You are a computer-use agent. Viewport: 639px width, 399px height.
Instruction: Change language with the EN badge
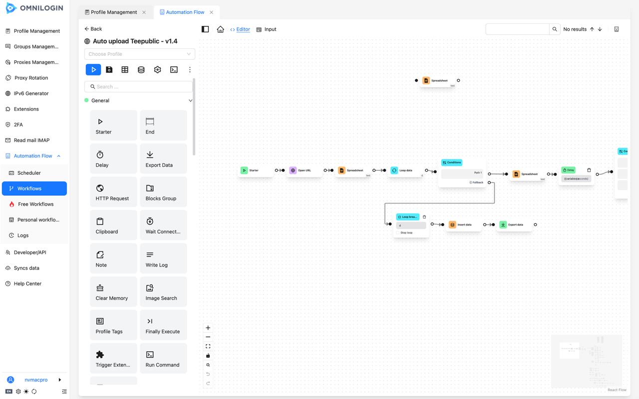[x=9, y=392]
